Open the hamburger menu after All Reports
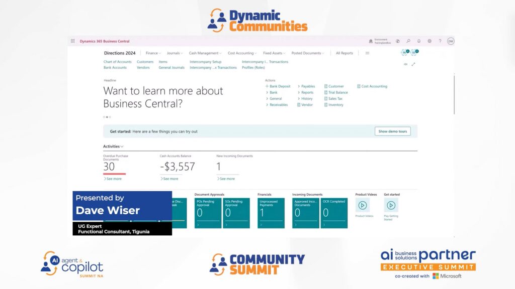515x289 pixels. coord(367,53)
